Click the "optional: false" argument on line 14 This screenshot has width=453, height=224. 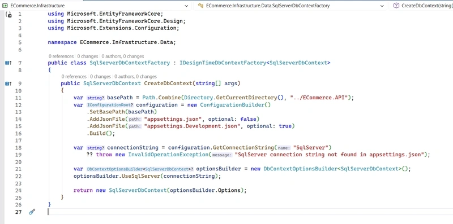click(x=232, y=119)
